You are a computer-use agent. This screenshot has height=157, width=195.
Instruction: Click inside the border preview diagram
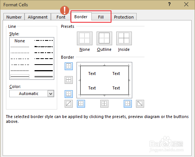point(104,80)
